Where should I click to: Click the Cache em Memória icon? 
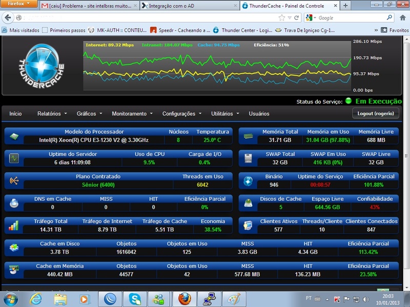(14, 270)
